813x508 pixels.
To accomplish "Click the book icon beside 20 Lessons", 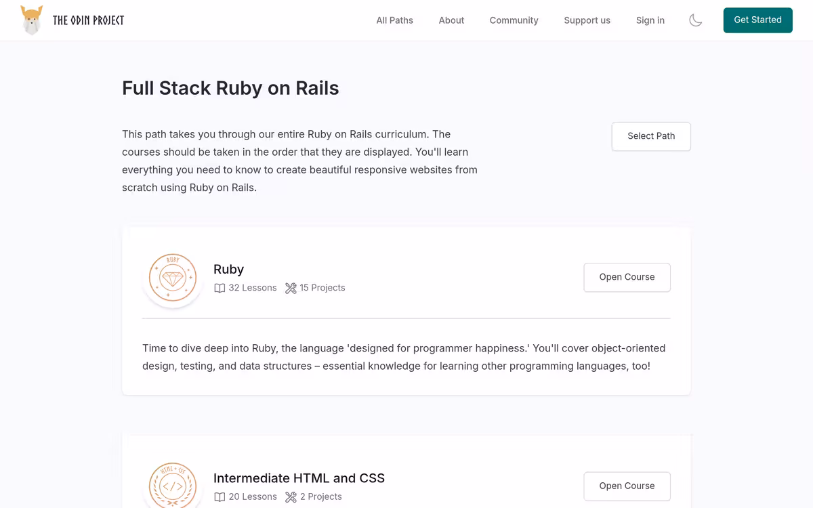I will tap(220, 497).
